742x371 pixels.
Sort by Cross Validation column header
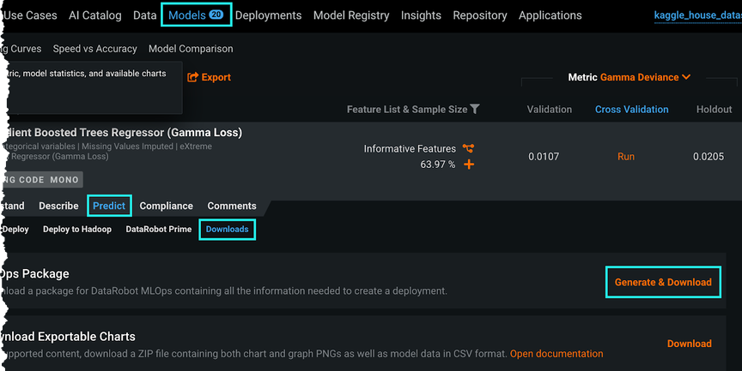[x=631, y=110]
